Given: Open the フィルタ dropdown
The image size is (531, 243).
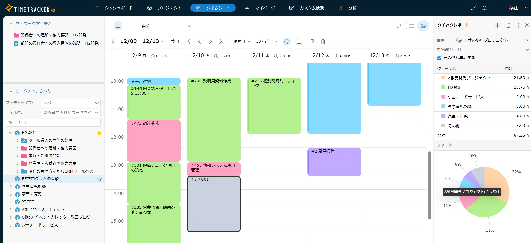Looking at the screenshot, I should (71, 113).
